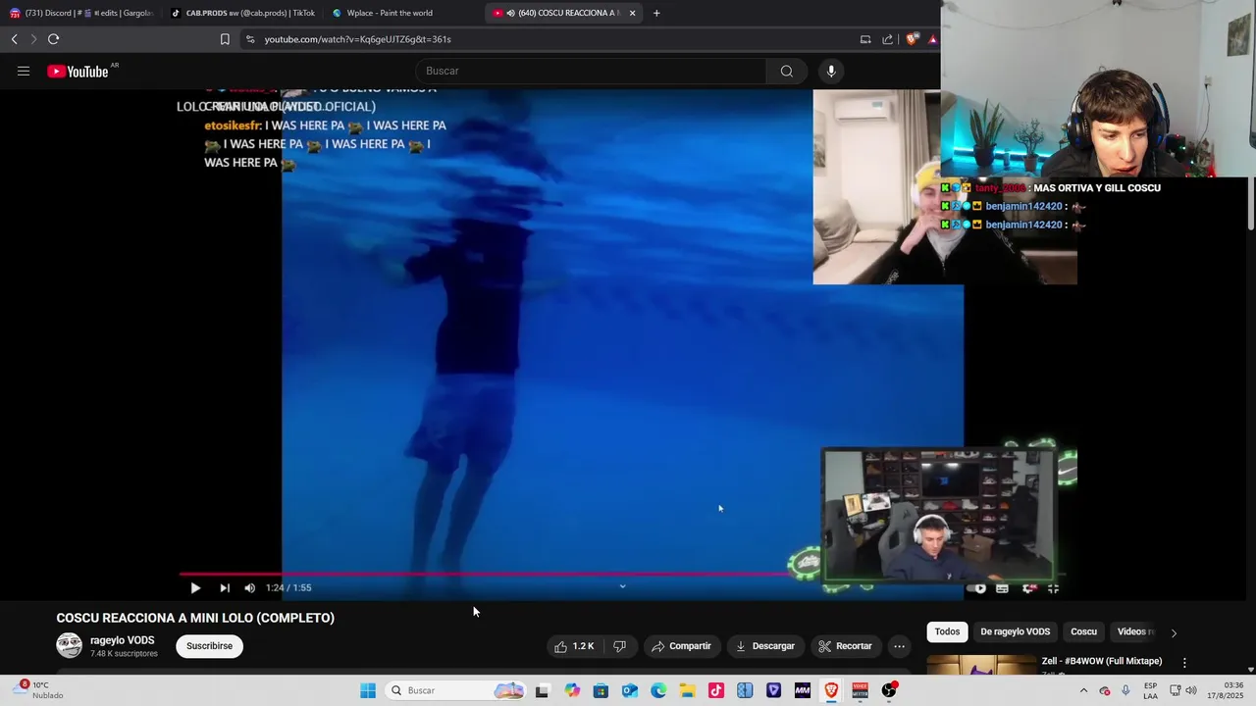Select the Todos filter chip
Viewport: 1256px width, 706px height.
947,631
